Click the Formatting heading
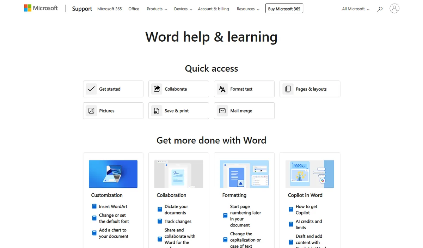Image resolution: width=423 pixels, height=248 pixels. (234, 195)
